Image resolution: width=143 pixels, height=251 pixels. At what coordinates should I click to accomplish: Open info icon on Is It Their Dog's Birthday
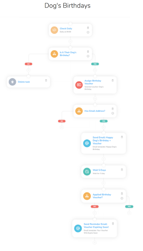click(x=88, y=56)
